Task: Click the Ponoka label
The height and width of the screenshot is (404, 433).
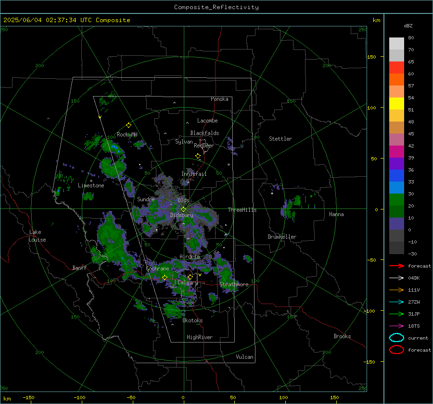Action: pos(219,99)
